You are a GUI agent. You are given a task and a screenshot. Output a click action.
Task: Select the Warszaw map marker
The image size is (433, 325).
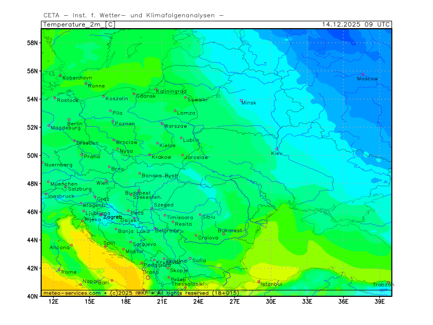(x=162, y=123)
